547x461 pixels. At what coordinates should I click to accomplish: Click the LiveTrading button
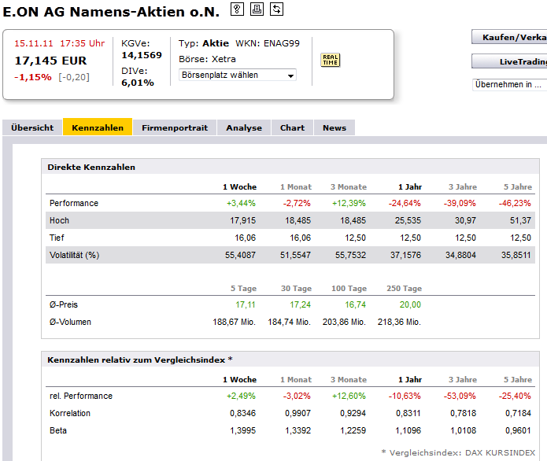(x=509, y=61)
